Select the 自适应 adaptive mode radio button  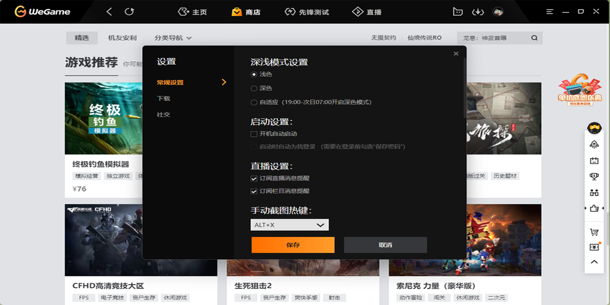click(254, 102)
